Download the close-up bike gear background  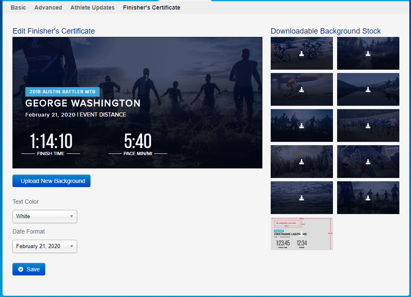coord(368,162)
